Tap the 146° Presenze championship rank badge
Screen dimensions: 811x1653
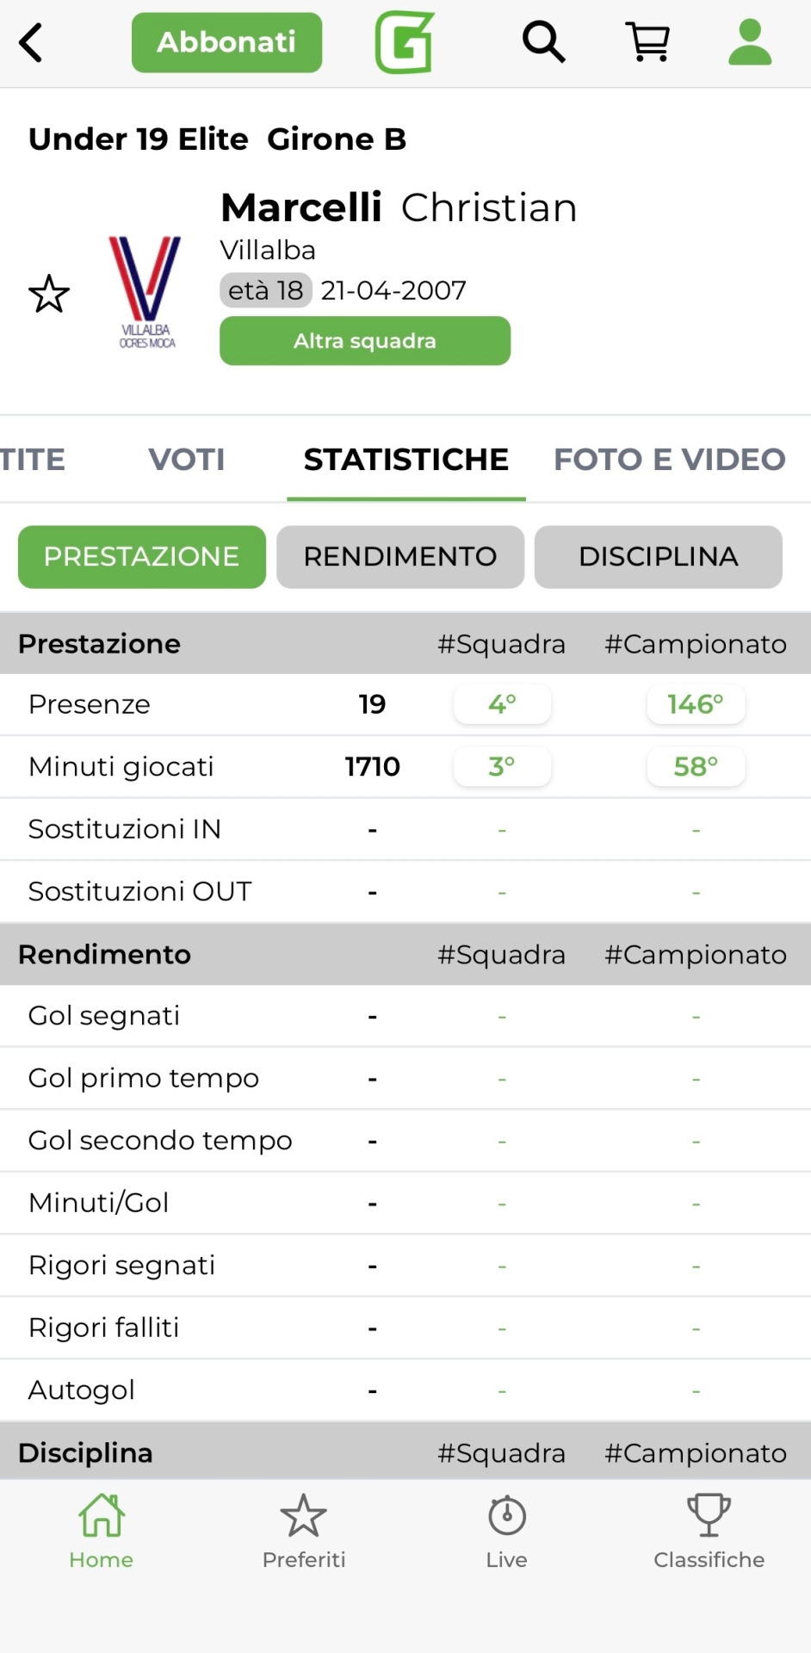696,704
